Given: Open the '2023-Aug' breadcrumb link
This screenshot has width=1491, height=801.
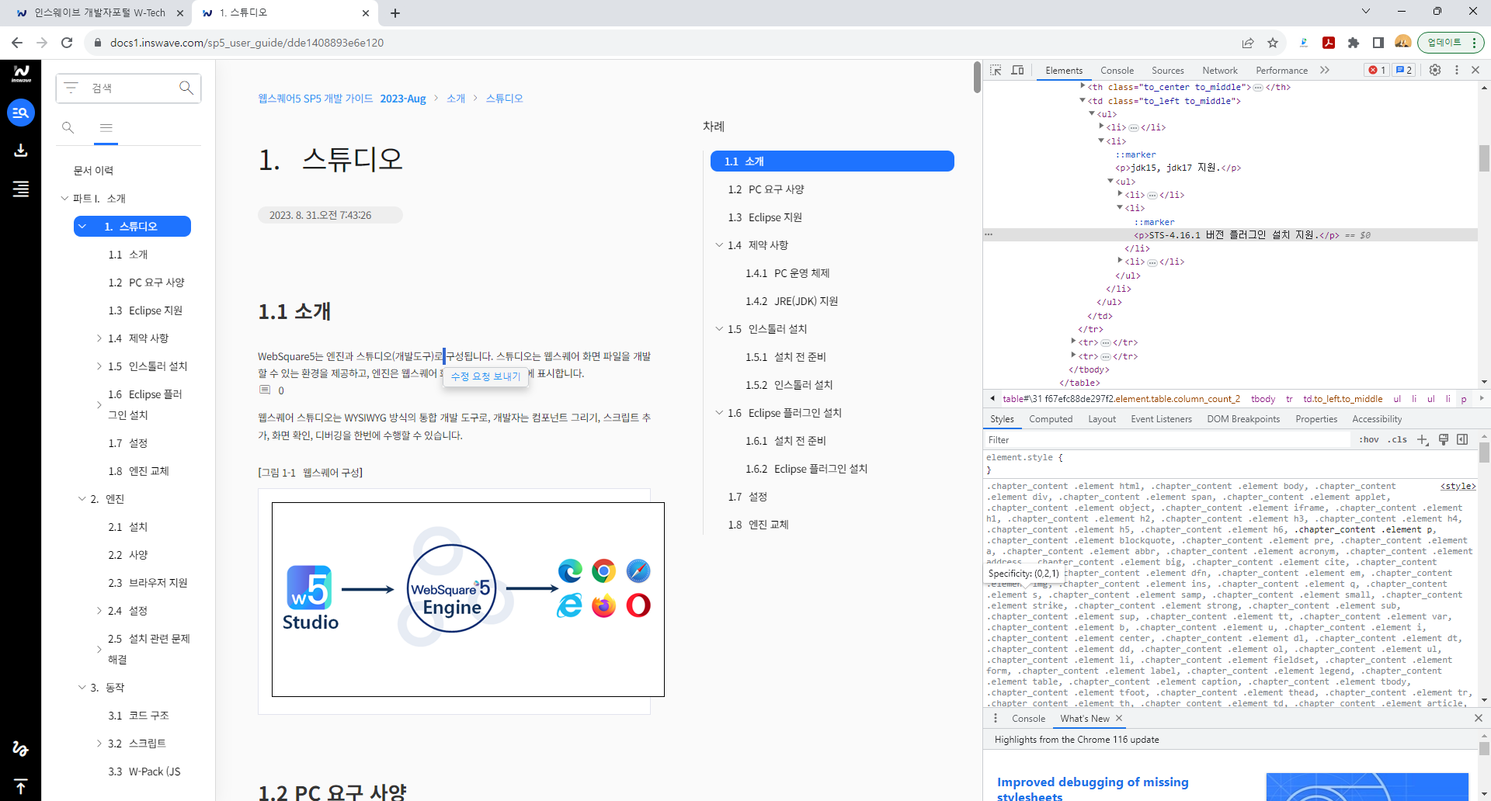Looking at the screenshot, I should coord(403,99).
